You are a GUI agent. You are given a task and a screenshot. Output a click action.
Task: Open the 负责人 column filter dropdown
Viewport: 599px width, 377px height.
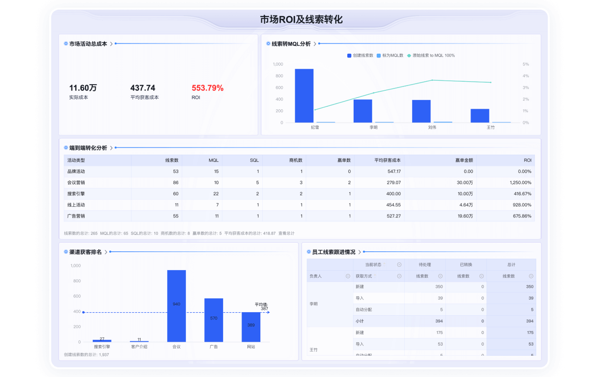348,276
